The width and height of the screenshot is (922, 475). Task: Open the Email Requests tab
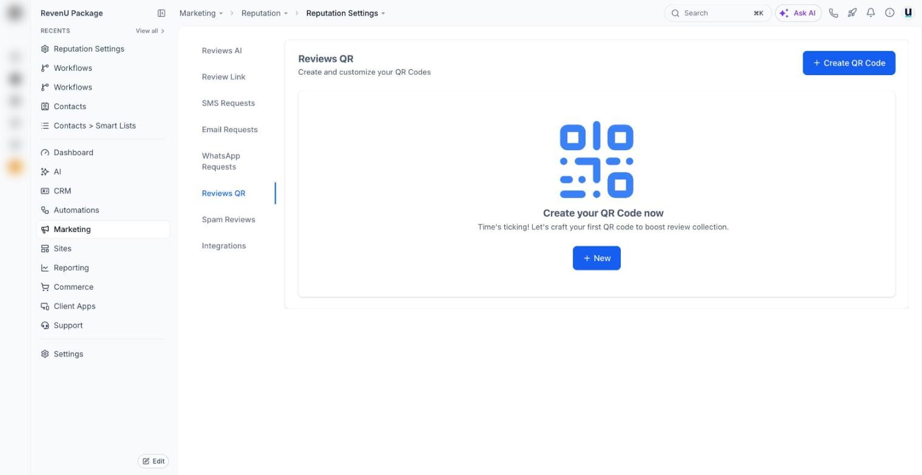(230, 130)
